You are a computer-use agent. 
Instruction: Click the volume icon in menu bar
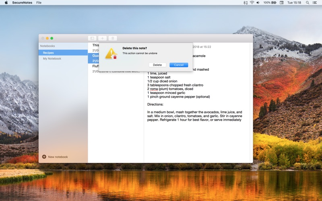(x=258, y=3)
